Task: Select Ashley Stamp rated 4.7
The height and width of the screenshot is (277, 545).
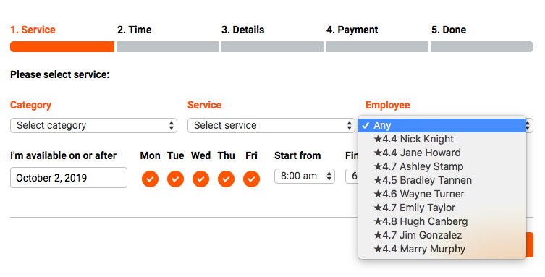Action: click(x=442, y=166)
